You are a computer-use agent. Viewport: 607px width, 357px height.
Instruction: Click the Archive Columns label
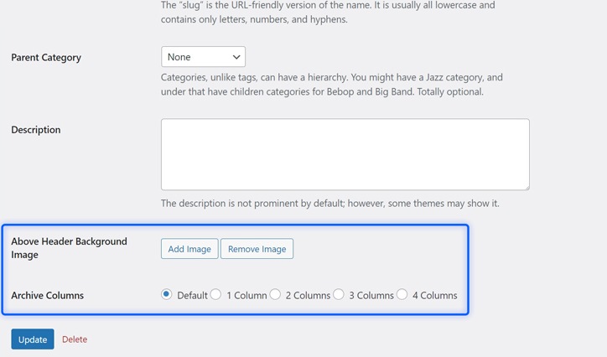47,296
